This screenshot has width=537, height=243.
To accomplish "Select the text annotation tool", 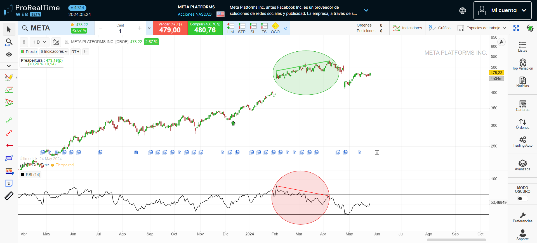I will click(9, 183).
